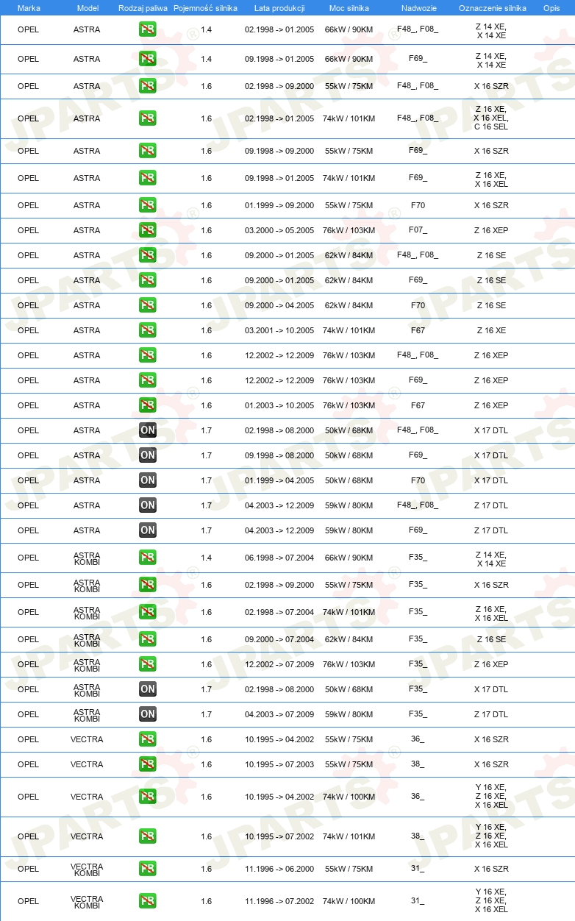Image resolution: width=575 pixels, height=921 pixels.
Task: Click the Rodzaj paliwa column header
Action: click(x=143, y=7)
